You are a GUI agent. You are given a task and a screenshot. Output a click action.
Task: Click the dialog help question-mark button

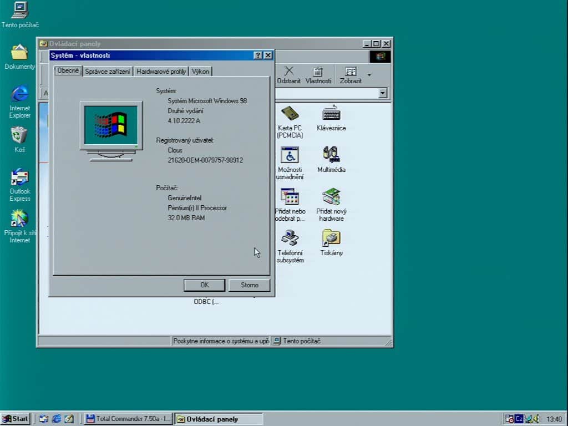pos(258,55)
